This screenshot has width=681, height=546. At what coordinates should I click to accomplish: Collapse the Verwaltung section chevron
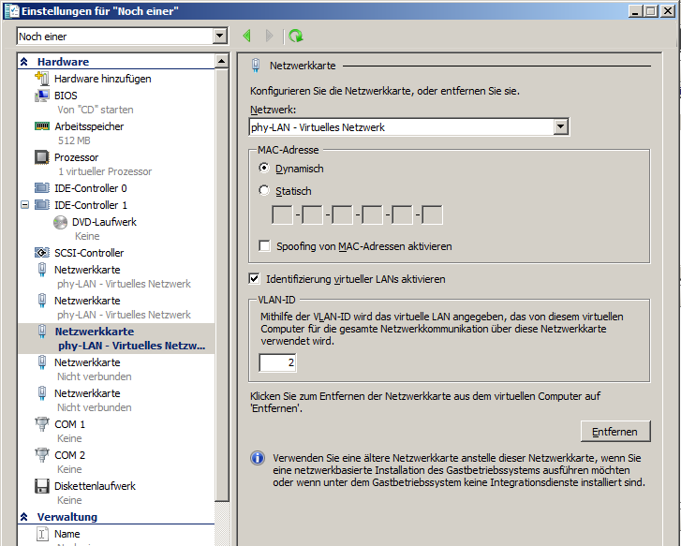pyautogui.click(x=24, y=517)
